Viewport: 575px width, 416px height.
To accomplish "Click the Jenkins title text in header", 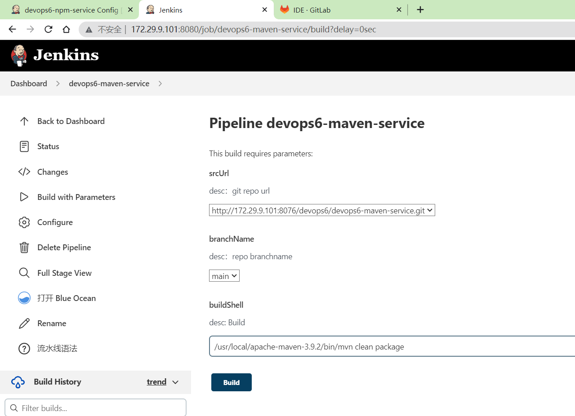I will 66,55.
